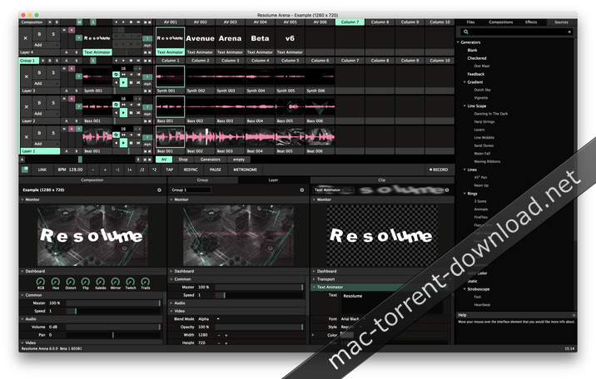Switch to the Group panel tab

[x=202, y=180]
